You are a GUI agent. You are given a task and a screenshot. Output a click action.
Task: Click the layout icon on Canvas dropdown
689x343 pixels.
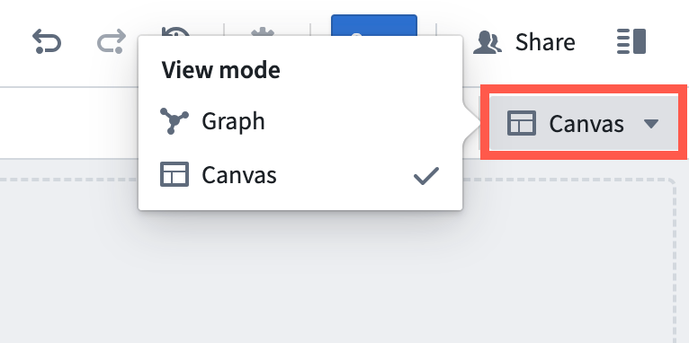click(x=521, y=123)
